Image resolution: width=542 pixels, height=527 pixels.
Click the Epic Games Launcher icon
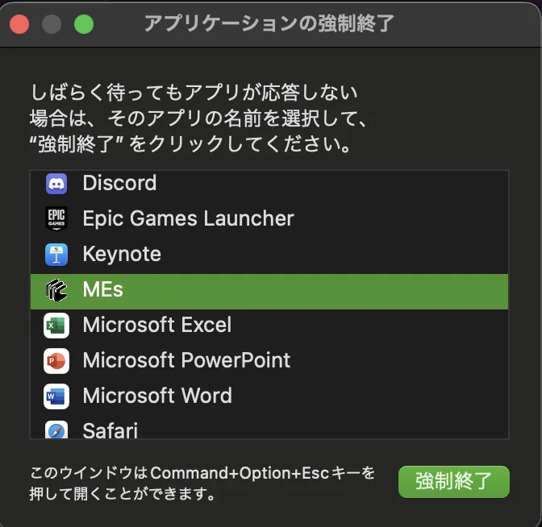[x=56, y=218]
